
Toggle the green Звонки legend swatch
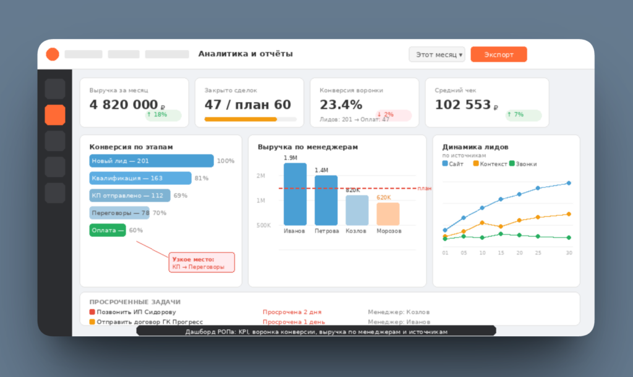pyautogui.click(x=512, y=164)
